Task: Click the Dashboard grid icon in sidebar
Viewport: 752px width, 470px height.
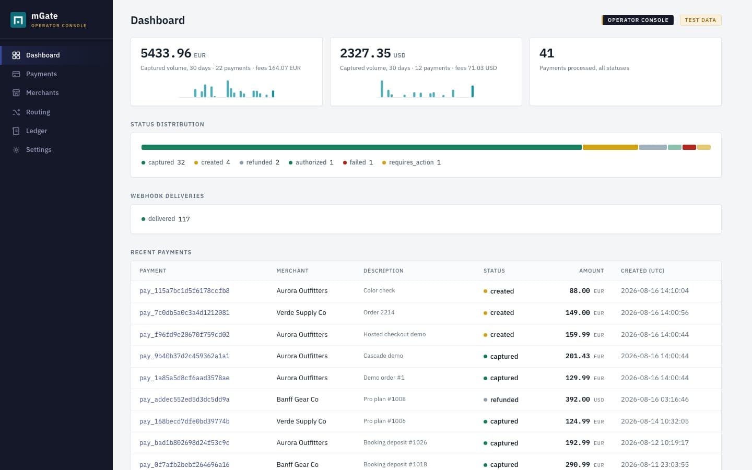Action: point(16,55)
